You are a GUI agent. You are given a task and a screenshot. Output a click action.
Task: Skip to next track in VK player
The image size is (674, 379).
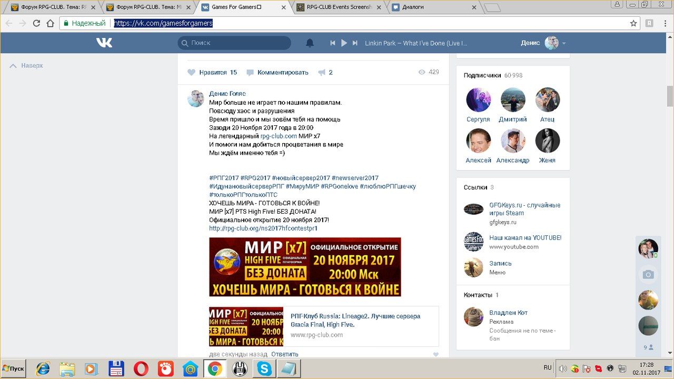[355, 43]
